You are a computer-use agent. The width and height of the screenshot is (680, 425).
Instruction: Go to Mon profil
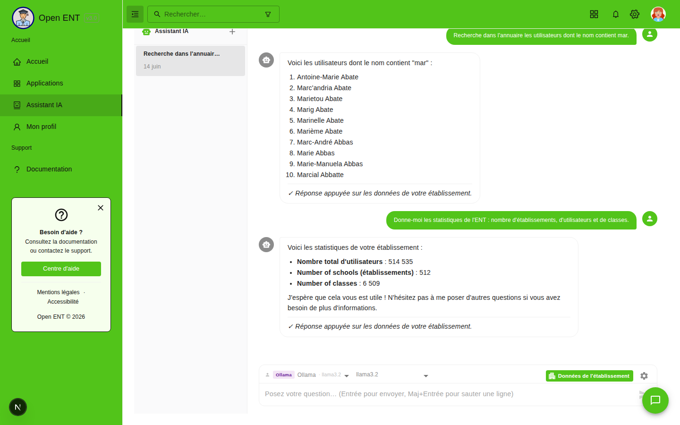61,127
